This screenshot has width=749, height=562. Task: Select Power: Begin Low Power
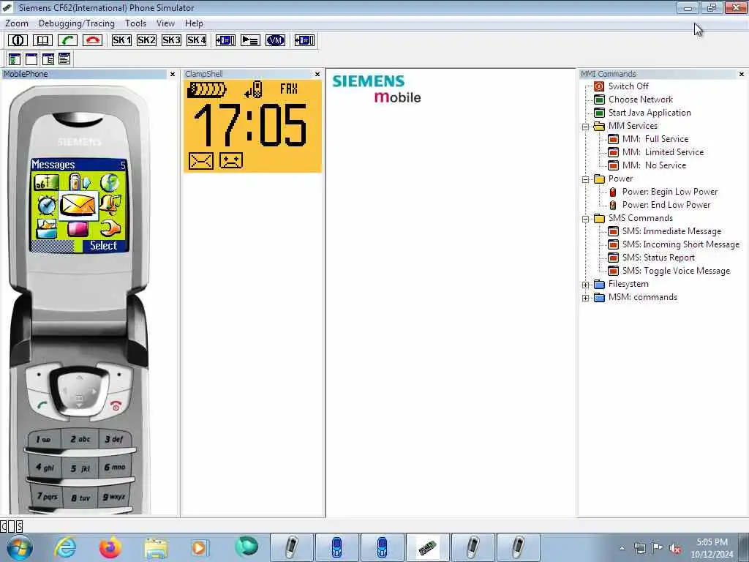click(x=670, y=192)
